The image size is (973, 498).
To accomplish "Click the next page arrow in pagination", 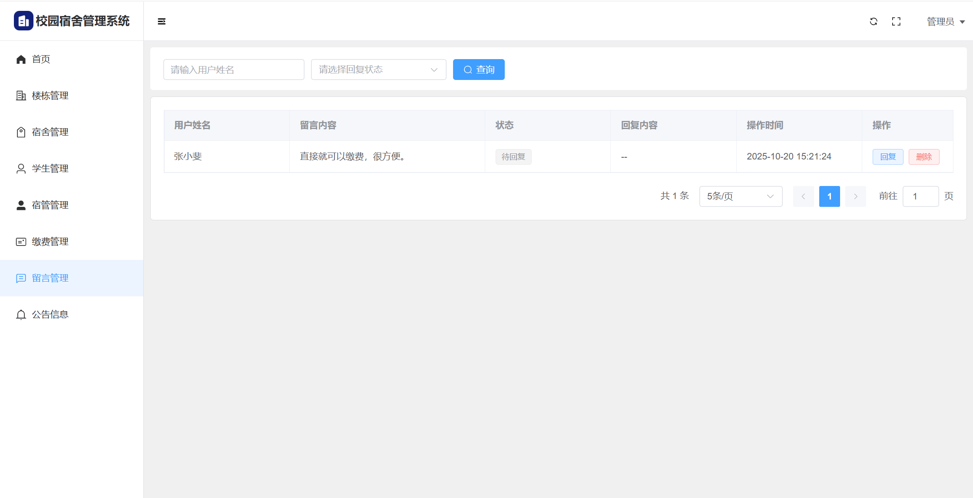I will click(x=855, y=196).
